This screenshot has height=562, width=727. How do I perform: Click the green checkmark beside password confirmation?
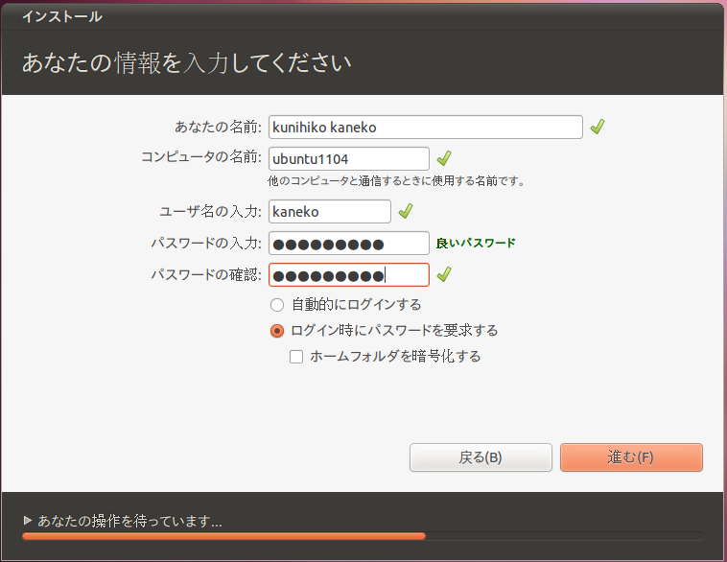tap(444, 274)
